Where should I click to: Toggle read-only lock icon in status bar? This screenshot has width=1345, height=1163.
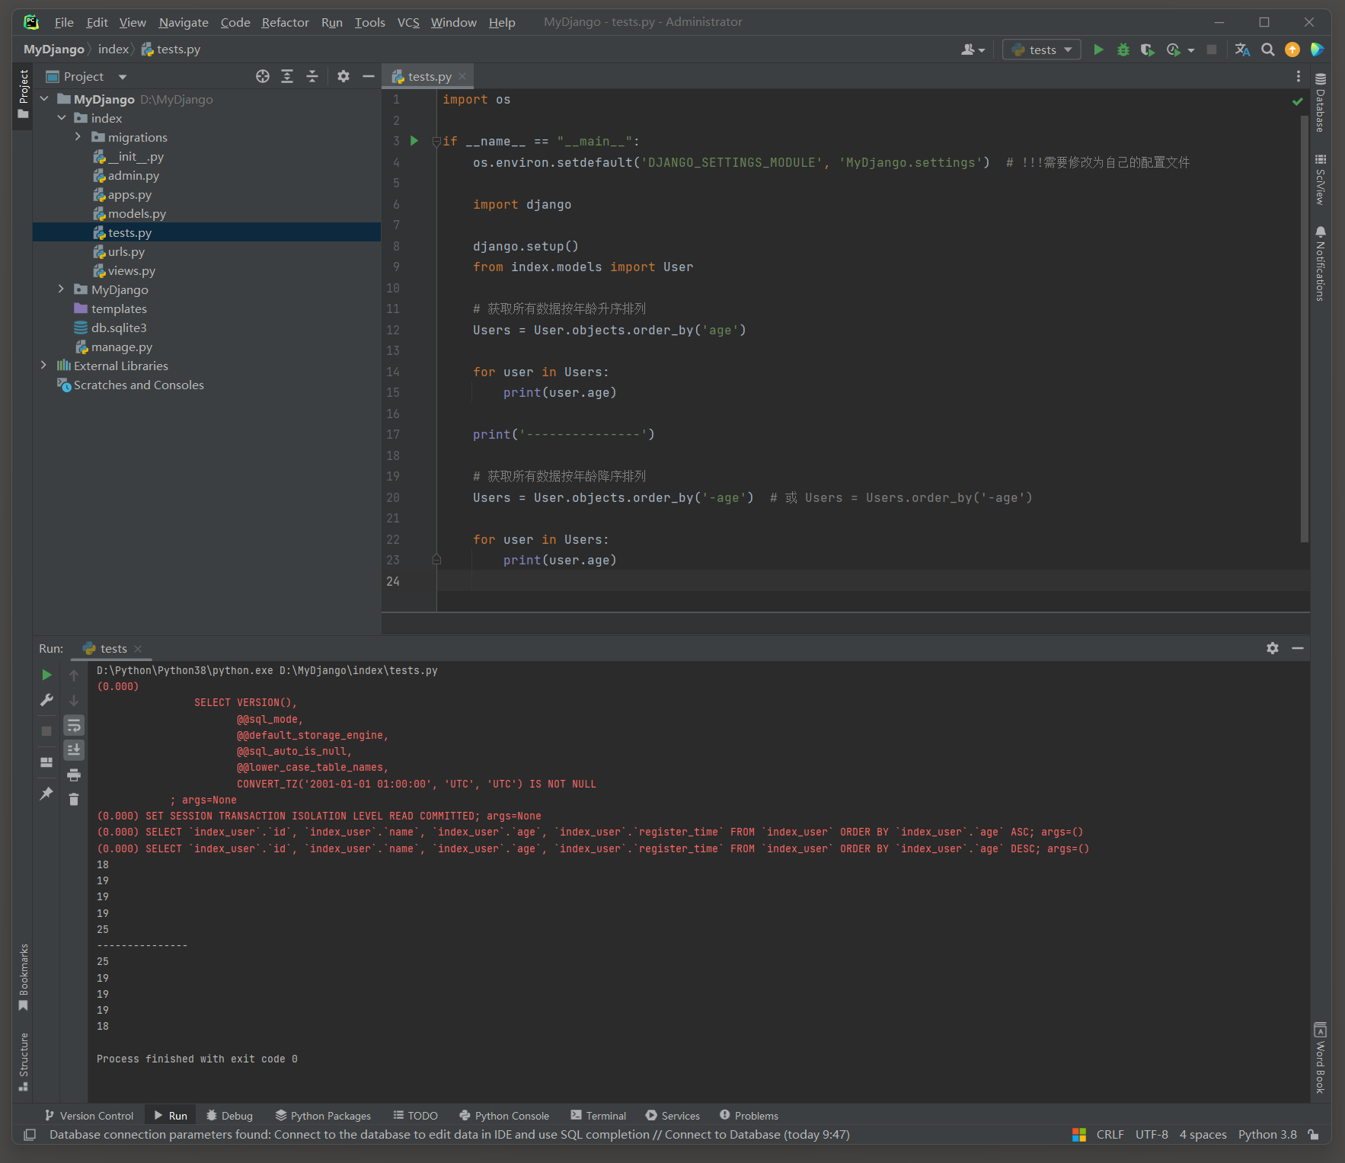(x=1313, y=1135)
